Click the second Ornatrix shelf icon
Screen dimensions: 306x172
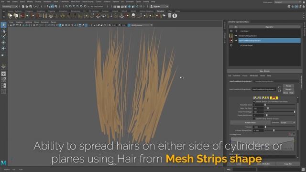click(x=16, y=16)
